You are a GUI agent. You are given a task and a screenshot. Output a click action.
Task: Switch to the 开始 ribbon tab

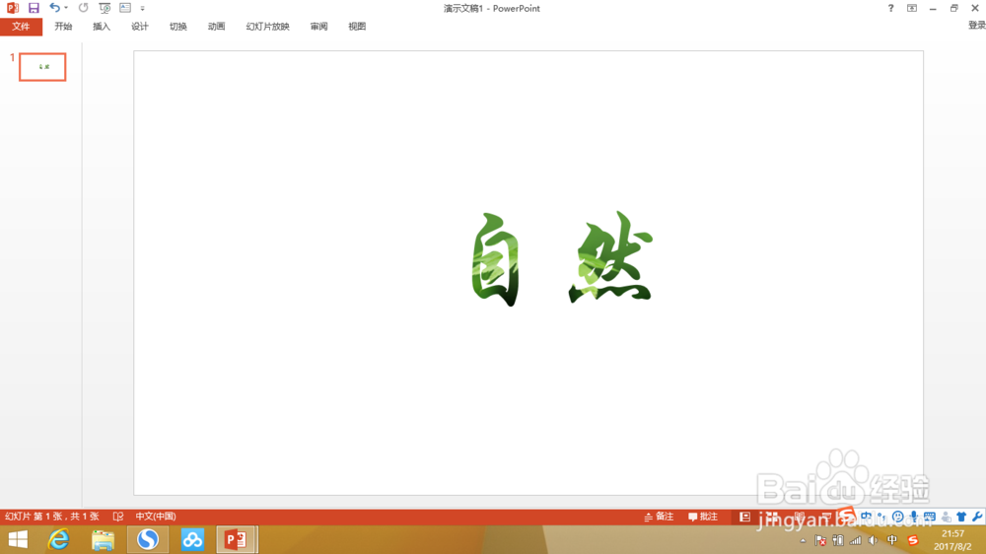(63, 27)
